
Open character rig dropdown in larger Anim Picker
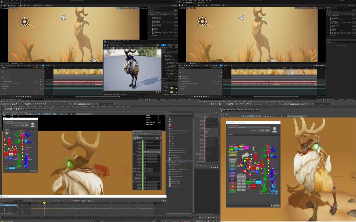(248, 127)
